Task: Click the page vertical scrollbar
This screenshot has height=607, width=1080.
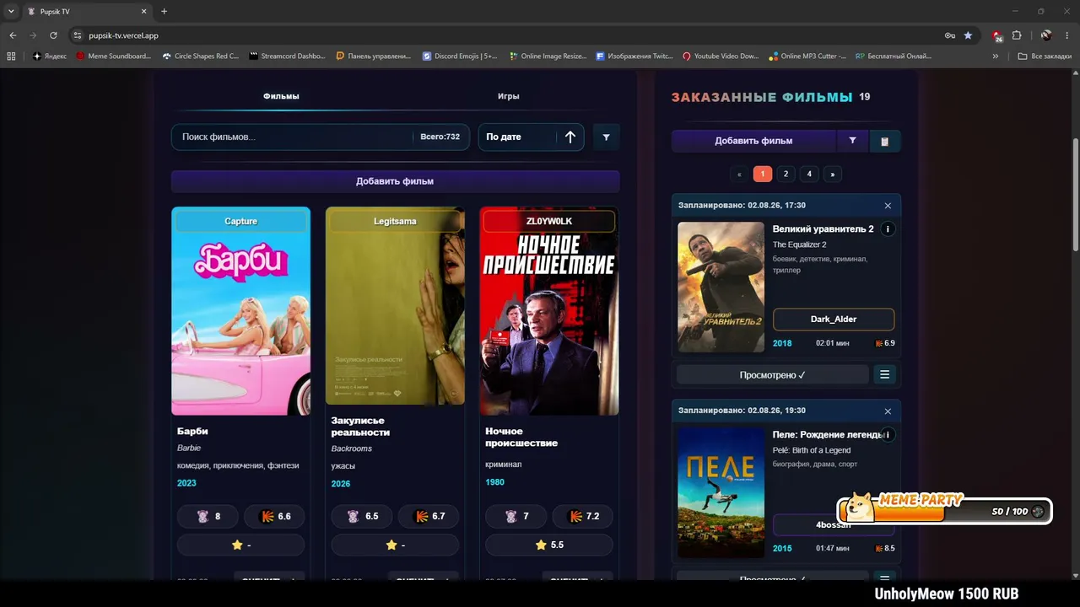Action: (1075, 196)
